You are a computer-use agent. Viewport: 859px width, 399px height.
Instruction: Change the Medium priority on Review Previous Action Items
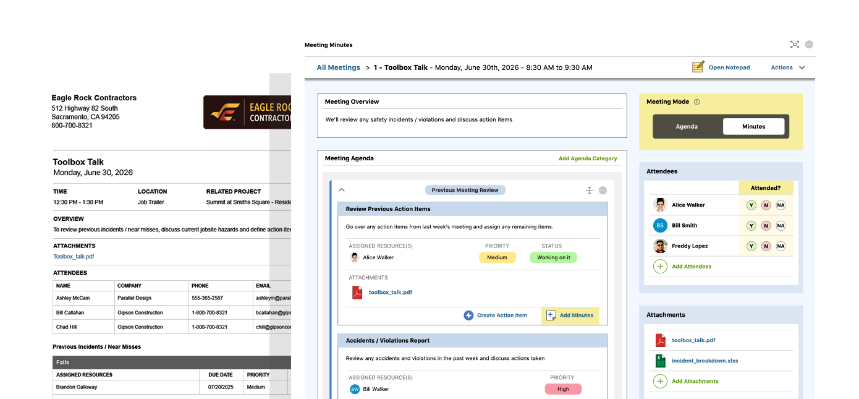[497, 257]
